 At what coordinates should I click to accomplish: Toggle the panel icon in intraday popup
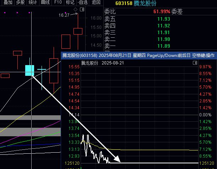195,63
